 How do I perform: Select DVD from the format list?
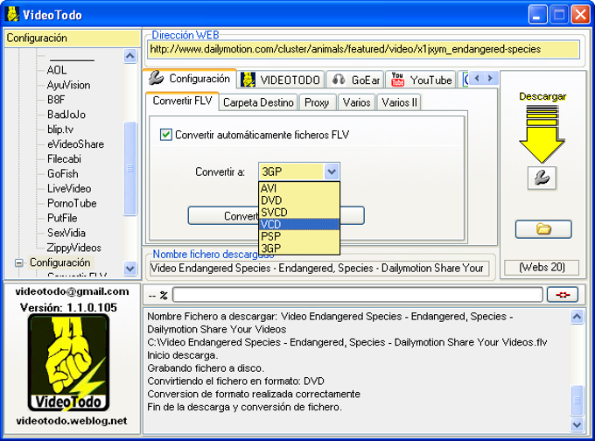pos(299,200)
